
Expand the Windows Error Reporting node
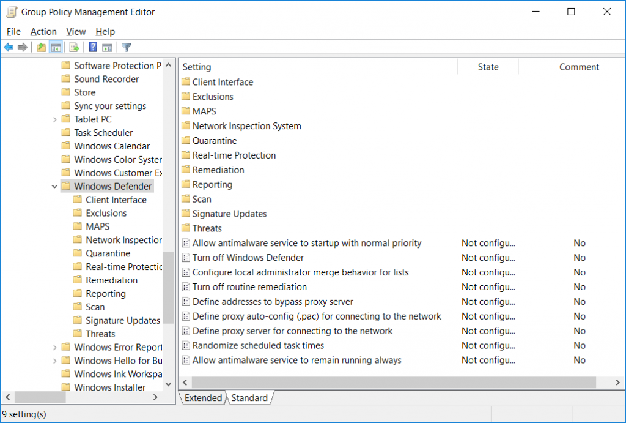(54, 347)
